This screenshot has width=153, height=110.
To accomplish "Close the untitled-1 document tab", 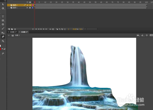I will 9,32.
